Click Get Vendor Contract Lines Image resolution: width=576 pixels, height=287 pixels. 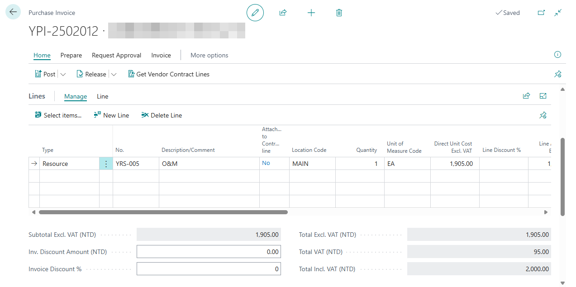click(169, 74)
